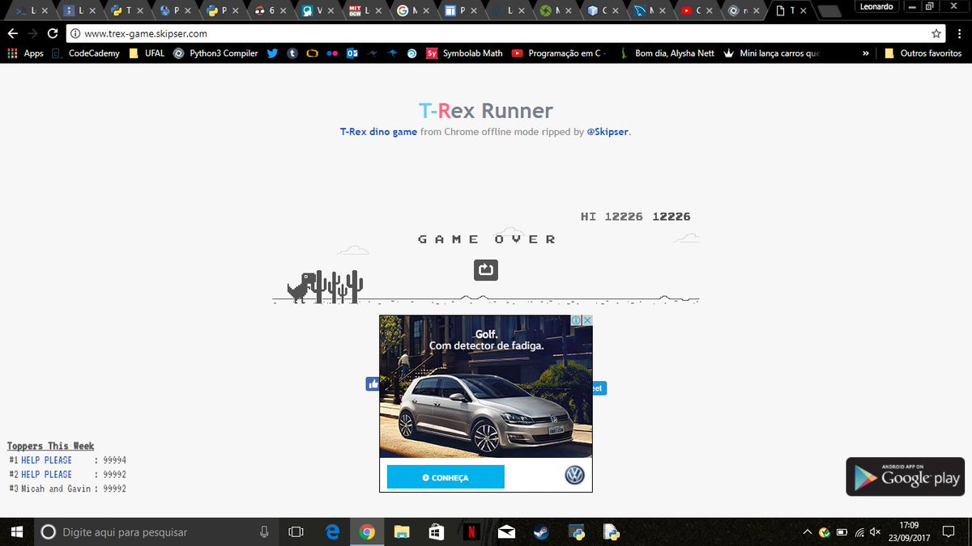Open the Mini lança carros bookmark
Image resolution: width=972 pixels, height=546 pixels.
[772, 53]
